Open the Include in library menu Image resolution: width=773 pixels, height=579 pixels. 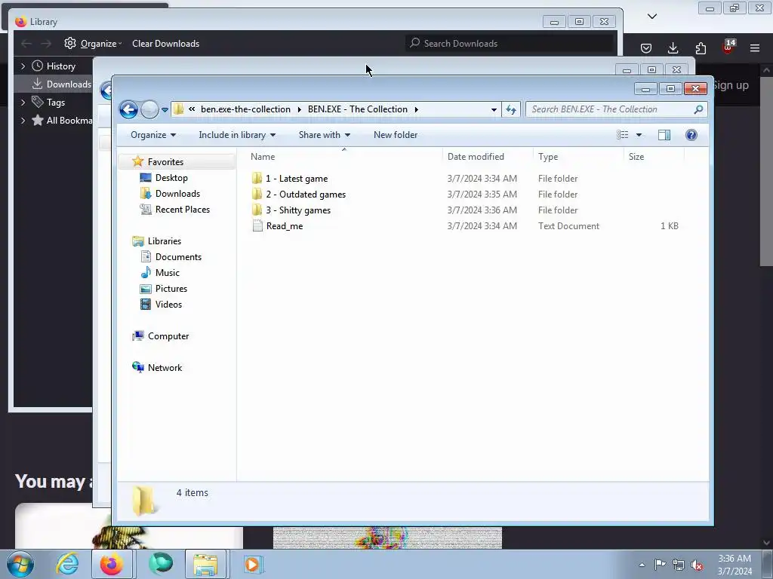point(236,135)
